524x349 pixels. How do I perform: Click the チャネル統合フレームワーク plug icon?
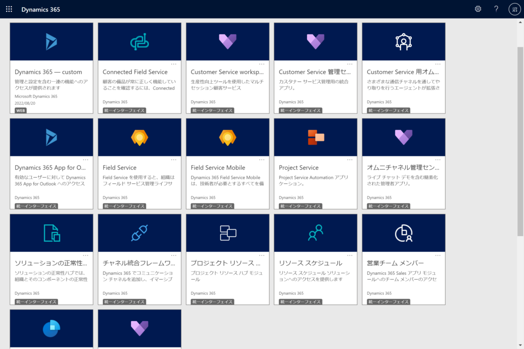pos(139,233)
